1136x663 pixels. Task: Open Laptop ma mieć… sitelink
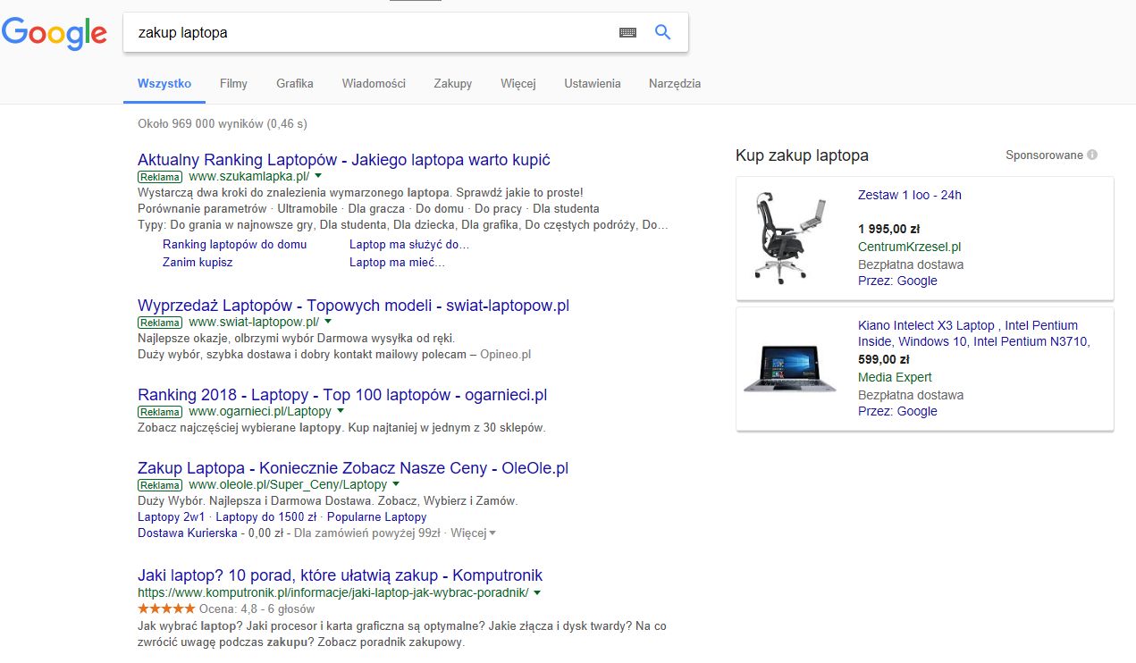click(x=397, y=262)
